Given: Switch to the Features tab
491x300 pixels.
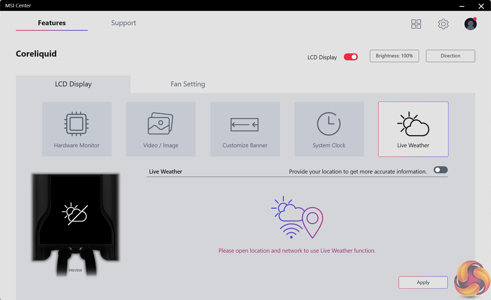Looking at the screenshot, I should point(52,23).
